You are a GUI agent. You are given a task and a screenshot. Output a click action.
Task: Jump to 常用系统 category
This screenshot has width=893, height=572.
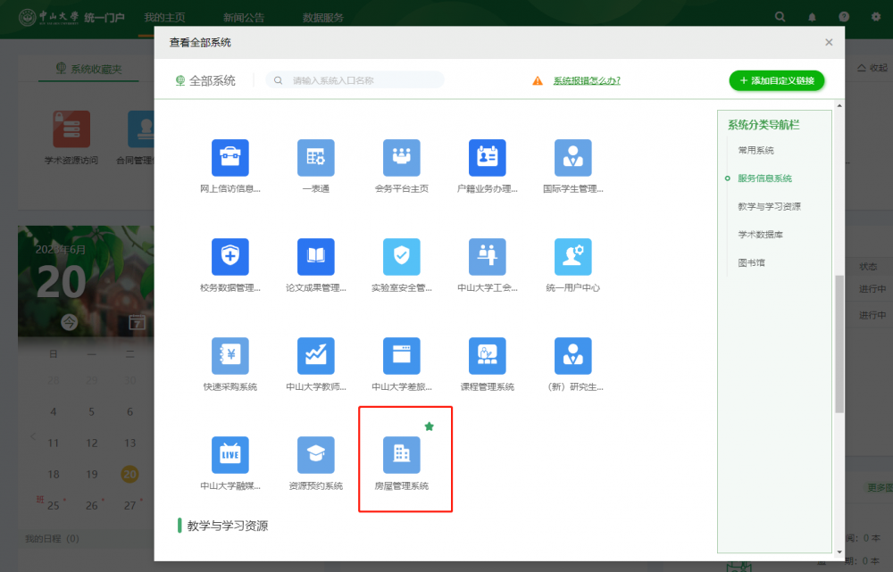click(x=755, y=150)
